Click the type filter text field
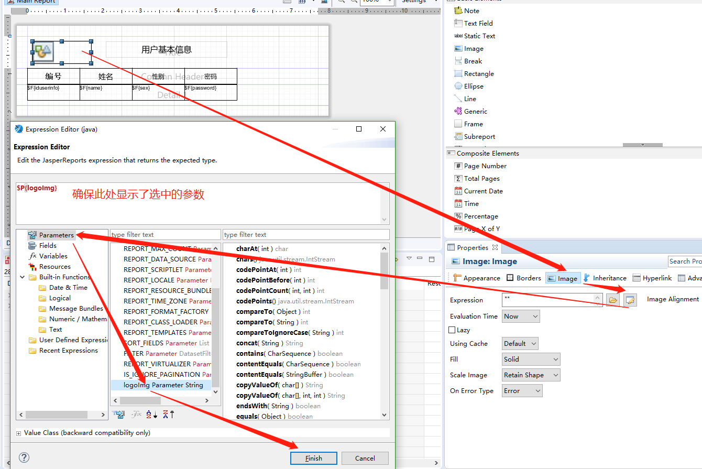The height and width of the screenshot is (469, 702). 165,234
